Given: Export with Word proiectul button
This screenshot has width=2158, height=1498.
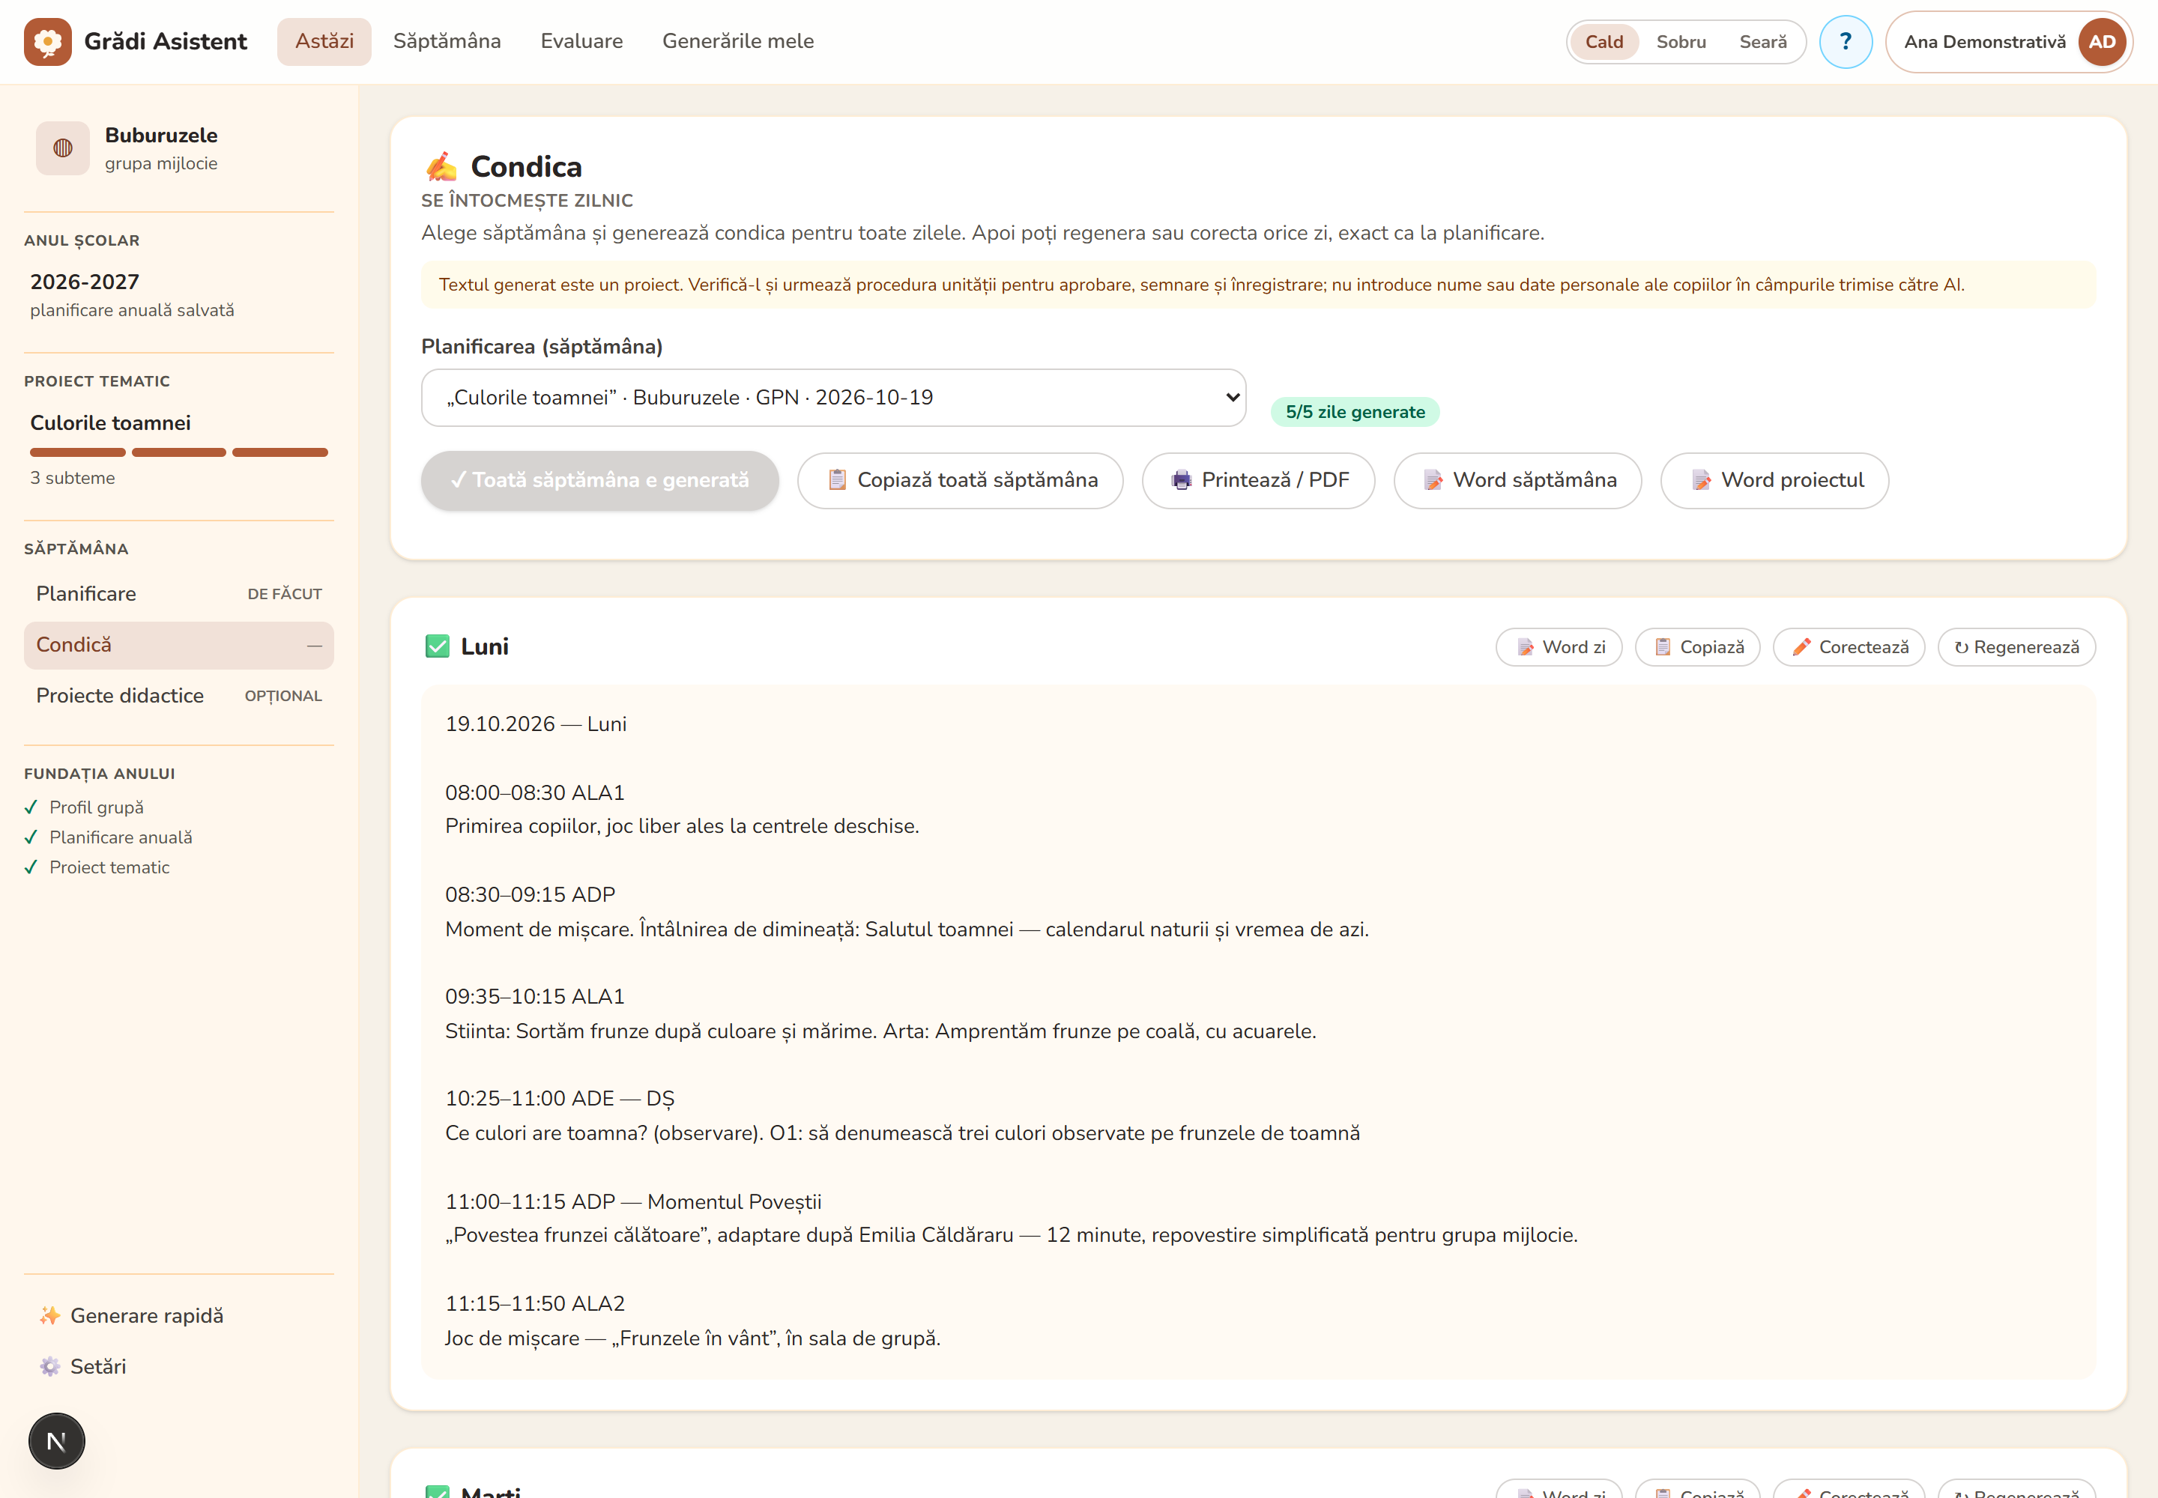Looking at the screenshot, I should click(1775, 481).
